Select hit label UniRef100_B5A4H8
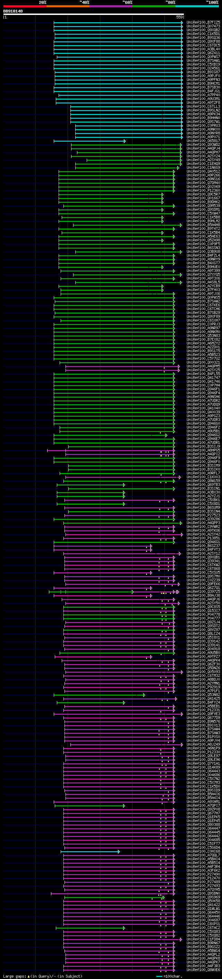Image resolution: width=222 pixels, height=979 pixels. coord(203,225)
